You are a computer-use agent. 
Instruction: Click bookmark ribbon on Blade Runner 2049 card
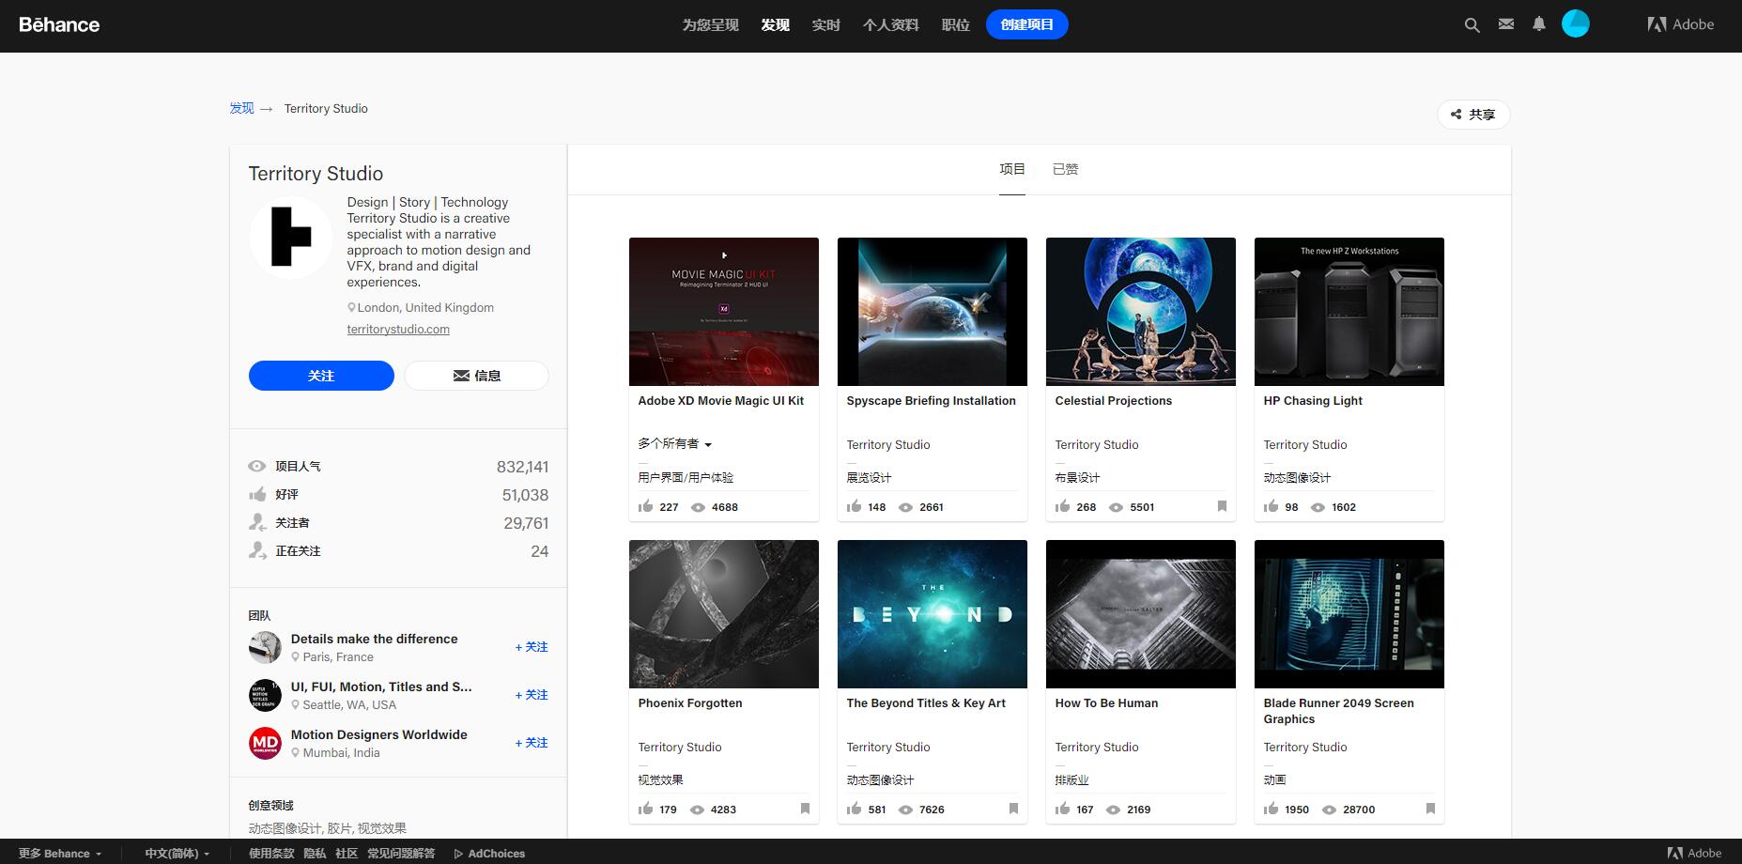[1430, 809]
